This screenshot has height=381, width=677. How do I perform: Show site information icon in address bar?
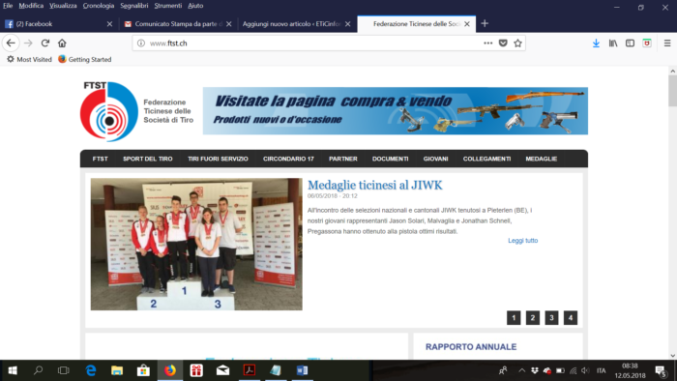pyautogui.click(x=141, y=44)
